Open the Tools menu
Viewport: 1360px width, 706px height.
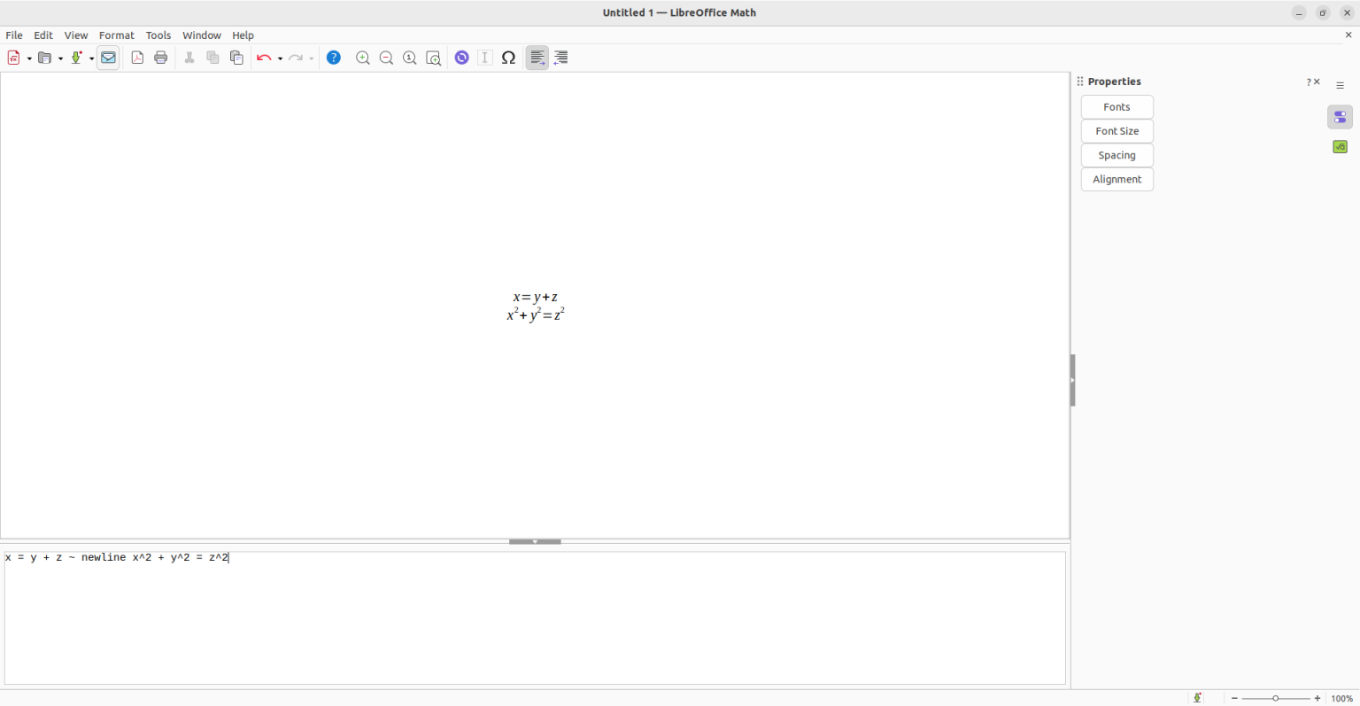tap(158, 35)
